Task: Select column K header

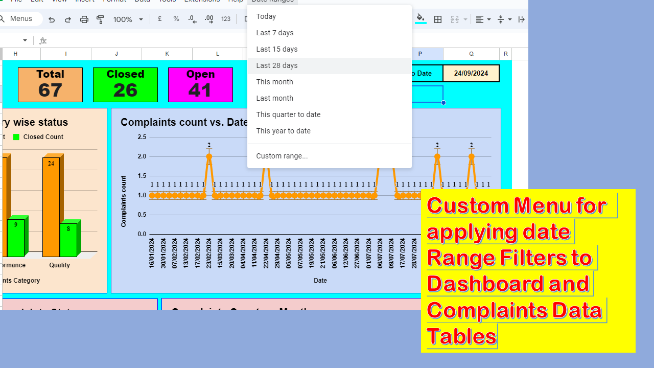Action: click(167, 54)
